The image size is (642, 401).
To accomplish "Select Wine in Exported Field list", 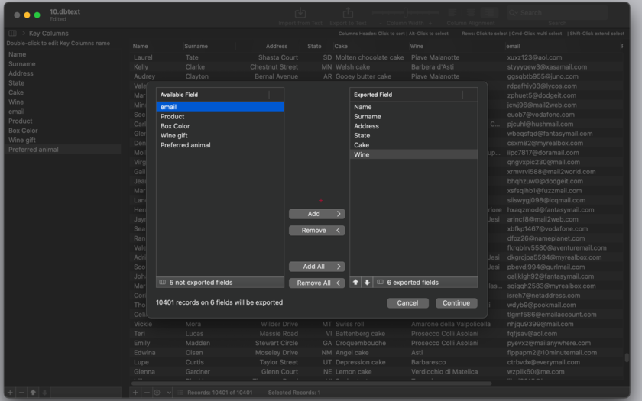I will (x=414, y=154).
